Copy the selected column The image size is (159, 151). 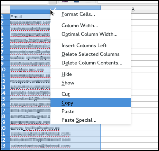point(91,103)
